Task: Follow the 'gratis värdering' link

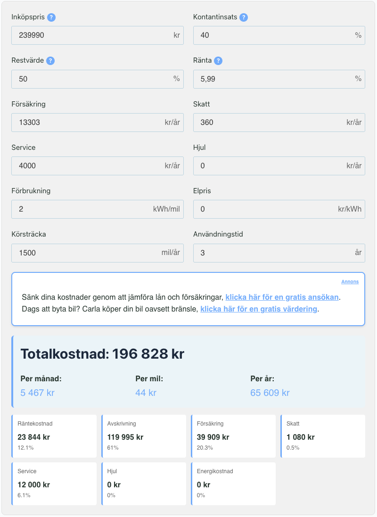Action: tap(259, 309)
